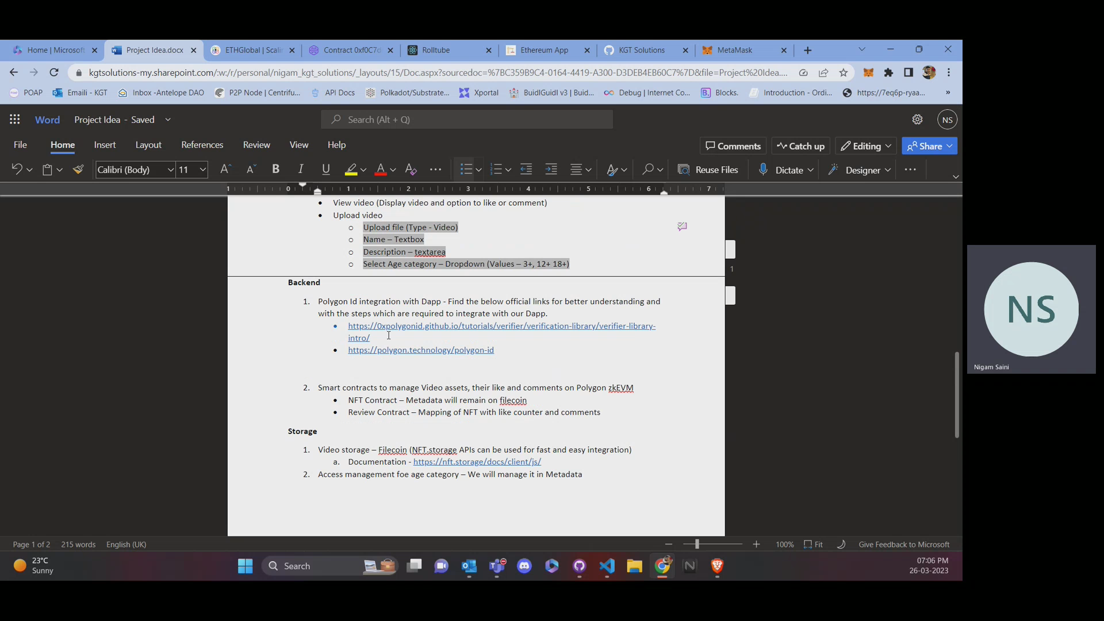The height and width of the screenshot is (621, 1104).
Task: Toggle bullet list formatting
Action: pos(466,170)
